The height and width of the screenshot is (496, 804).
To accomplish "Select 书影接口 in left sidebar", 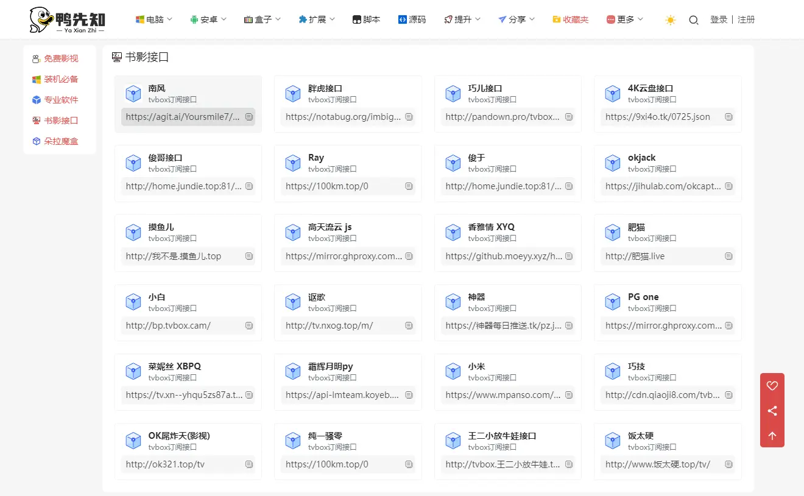I will tap(55, 121).
